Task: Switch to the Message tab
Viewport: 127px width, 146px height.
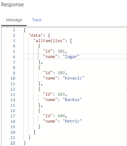Action: pyautogui.click(x=14, y=20)
